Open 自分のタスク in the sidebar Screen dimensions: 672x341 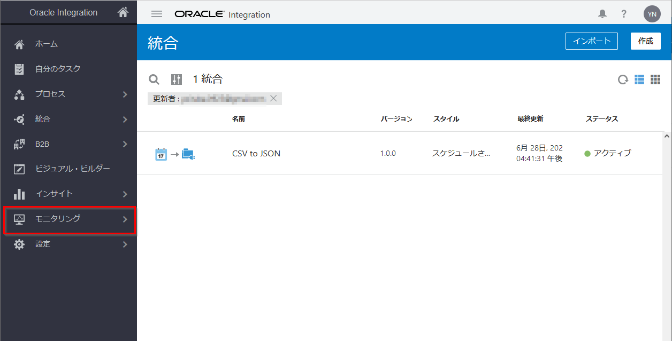[58, 69]
